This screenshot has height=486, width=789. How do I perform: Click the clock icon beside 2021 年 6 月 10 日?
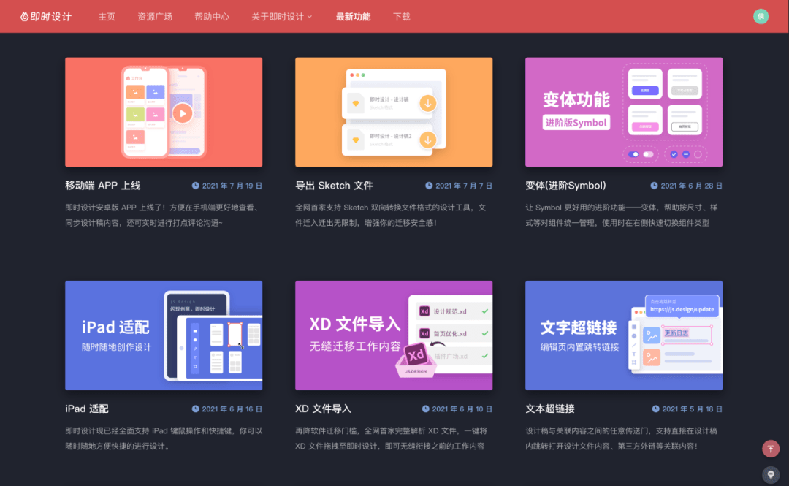point(426,409)
